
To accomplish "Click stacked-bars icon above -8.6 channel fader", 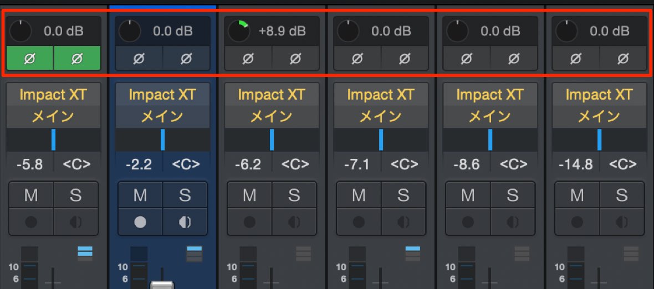I will tap(522, 254).
